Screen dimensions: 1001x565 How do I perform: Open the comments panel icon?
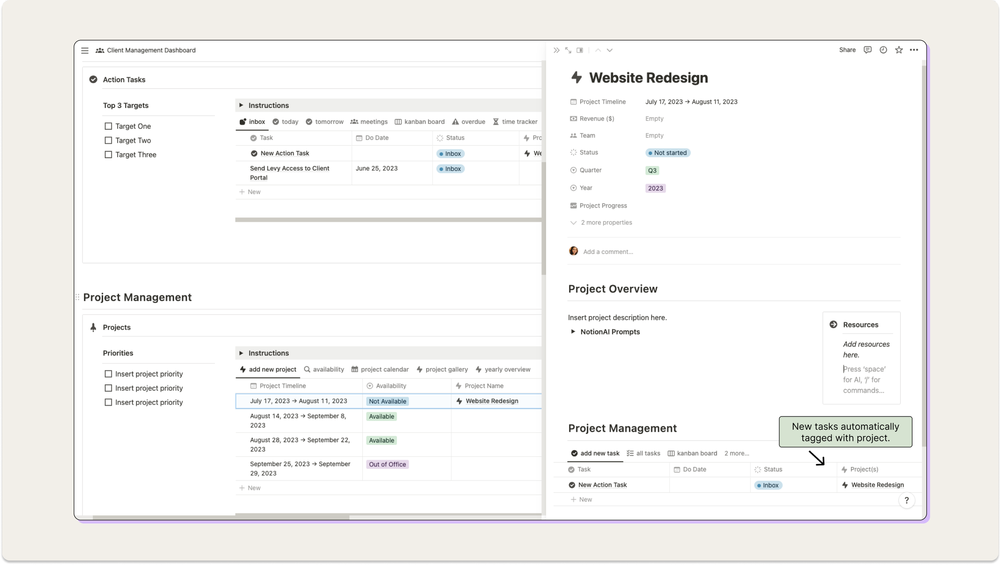(867, 50)
